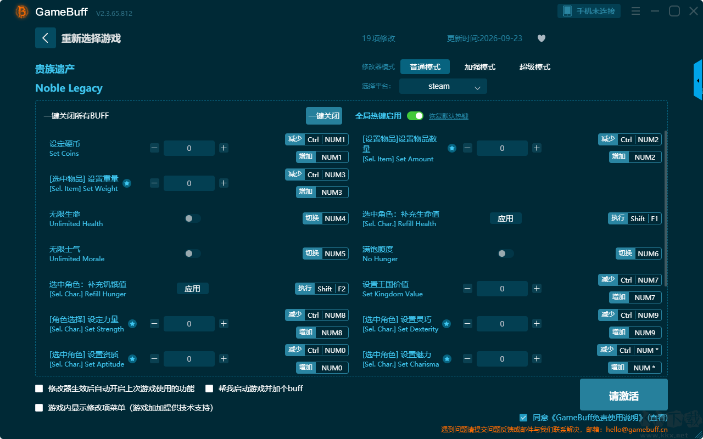Click Set Kingdom Value increase NUM7 hotkey
703x439 pixels.
tap(635, 297)
